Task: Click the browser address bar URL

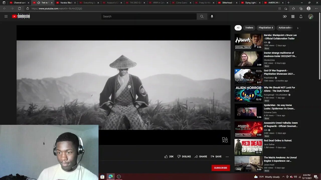Action: click(x=57, y=8)
